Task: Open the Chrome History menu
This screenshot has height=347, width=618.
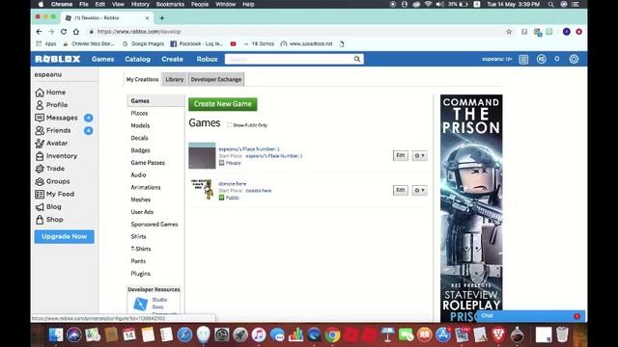Action: [140, 4]
